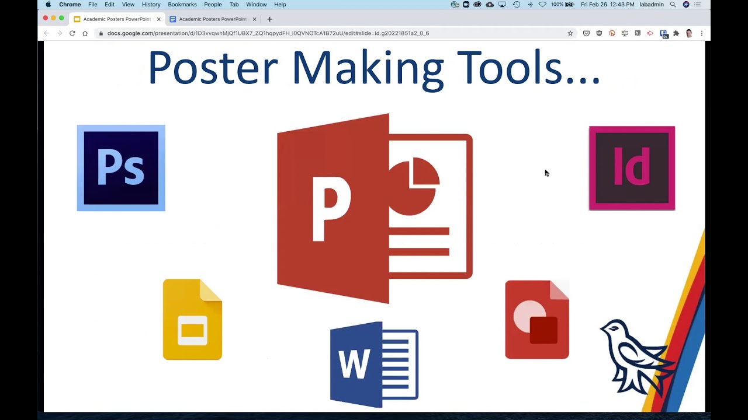Image resolution: width=748 pixels, height=420 pixels.
Task: Open the Pocket extension icon
Action: 586,33
